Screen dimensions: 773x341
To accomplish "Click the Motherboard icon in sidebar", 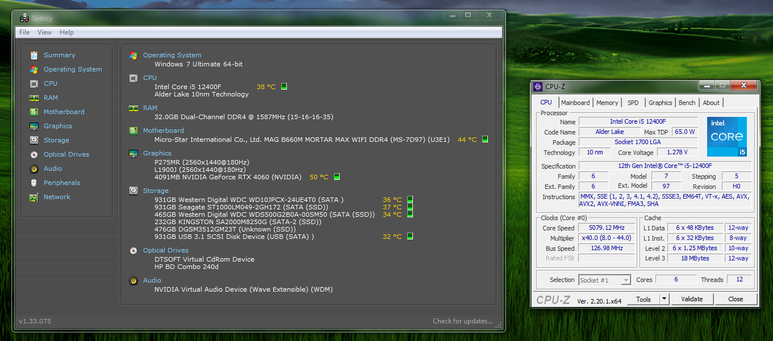I will tap(34, 112).
